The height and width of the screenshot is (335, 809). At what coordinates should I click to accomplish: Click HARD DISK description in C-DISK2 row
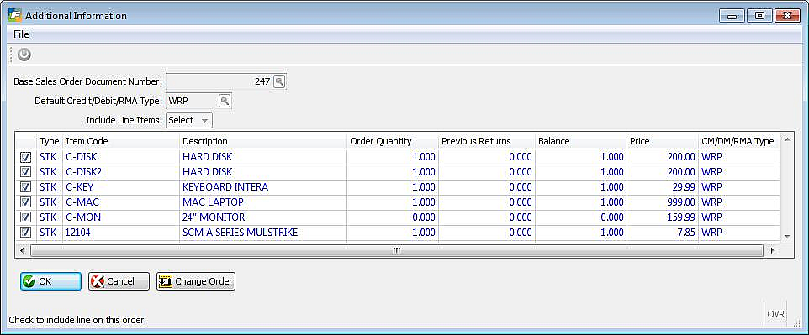262,172
